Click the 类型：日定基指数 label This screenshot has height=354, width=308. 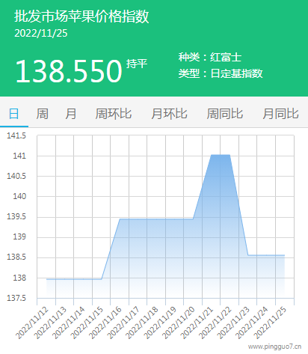(x=221, y=73)
